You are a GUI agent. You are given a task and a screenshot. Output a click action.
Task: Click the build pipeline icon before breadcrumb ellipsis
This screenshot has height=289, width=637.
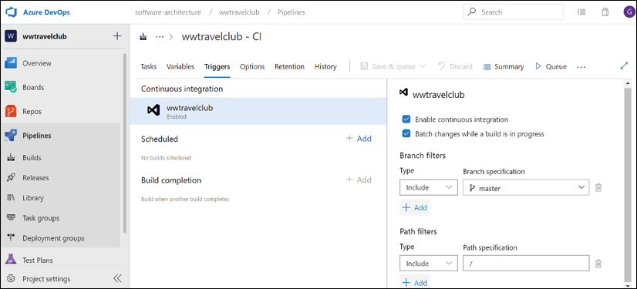[143, 37]
